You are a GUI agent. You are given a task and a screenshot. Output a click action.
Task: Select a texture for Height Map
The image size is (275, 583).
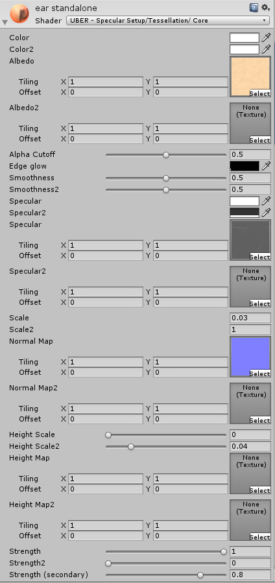pyautogui.click(x=260, y=490)
